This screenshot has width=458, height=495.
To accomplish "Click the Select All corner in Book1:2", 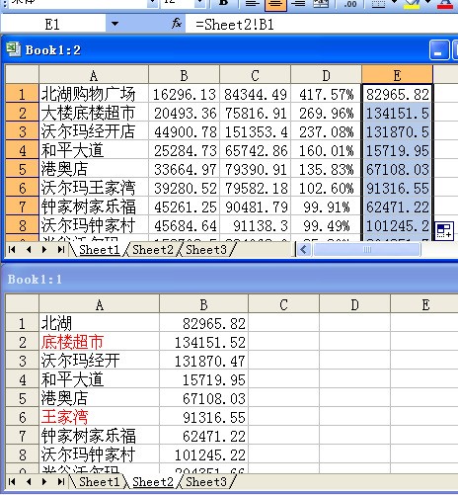I will 23,74.
